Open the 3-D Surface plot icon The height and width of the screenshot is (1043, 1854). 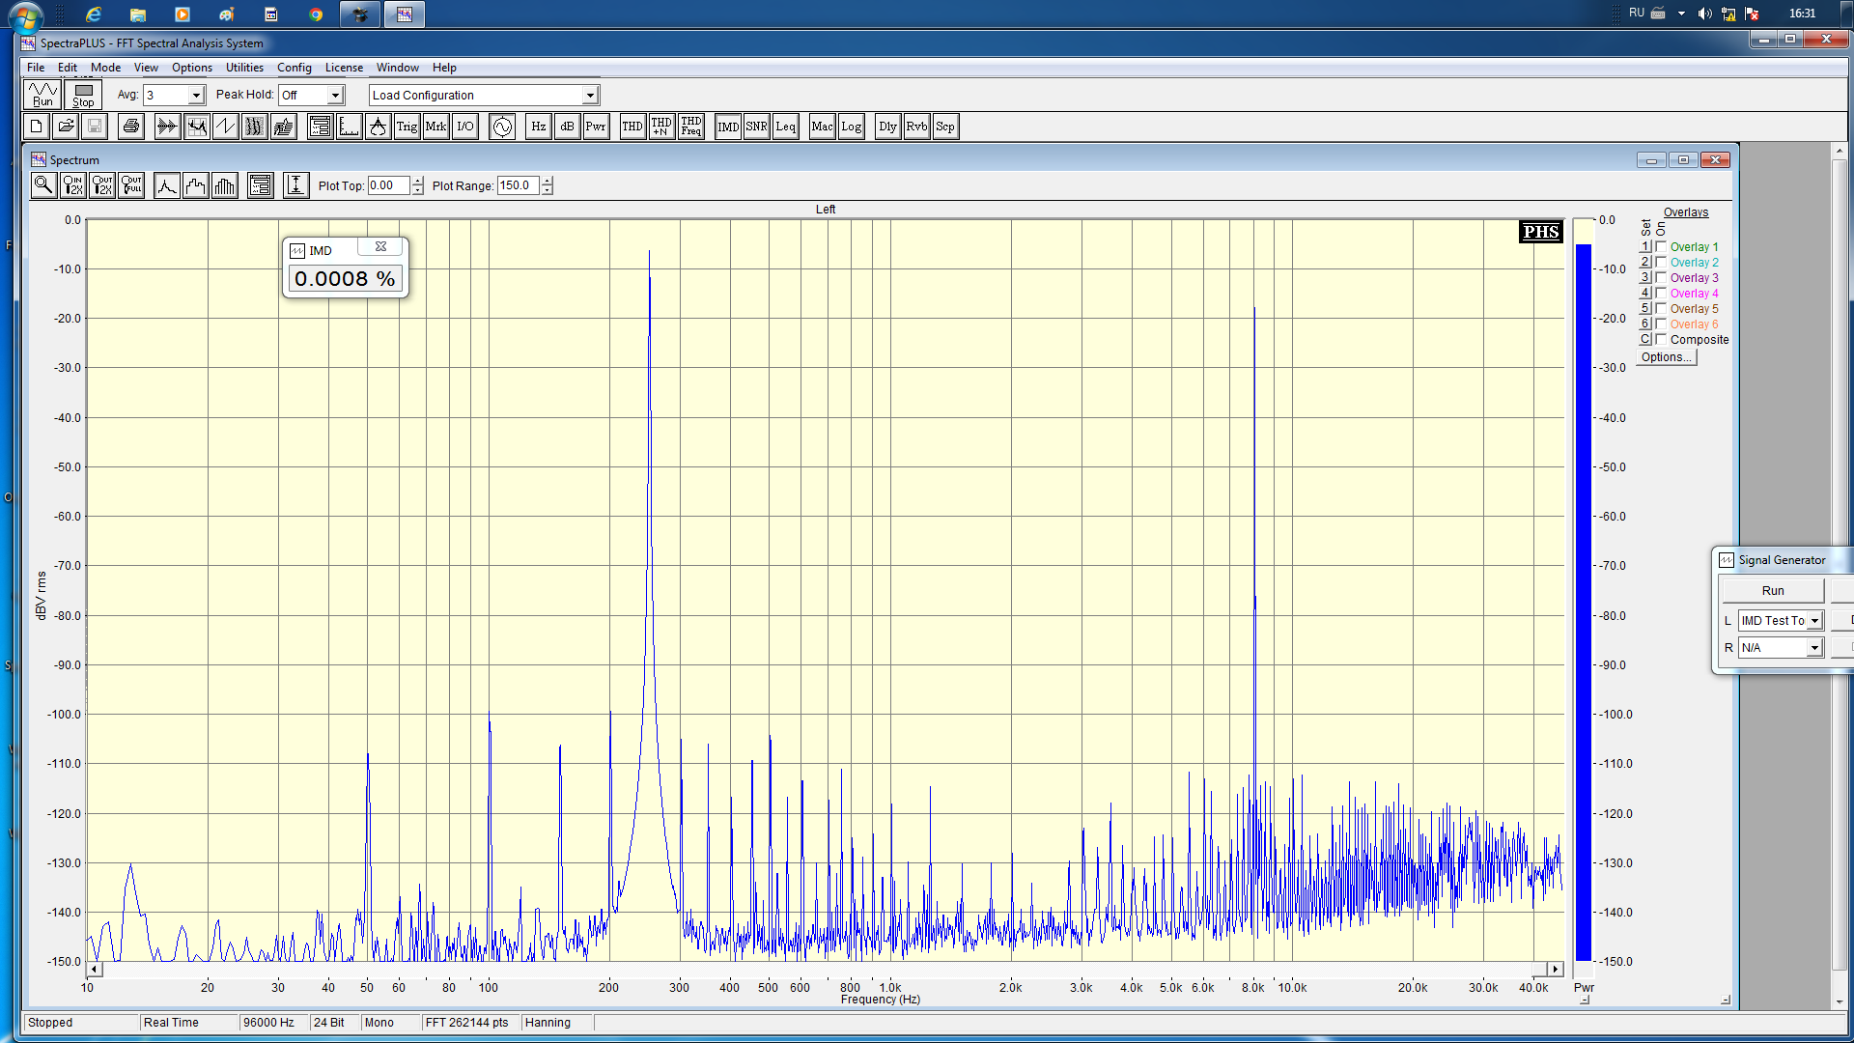pos(284,127)
